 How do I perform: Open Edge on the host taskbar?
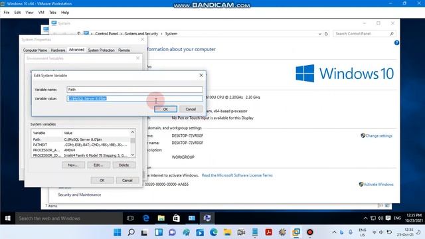(x=214, y=232)
